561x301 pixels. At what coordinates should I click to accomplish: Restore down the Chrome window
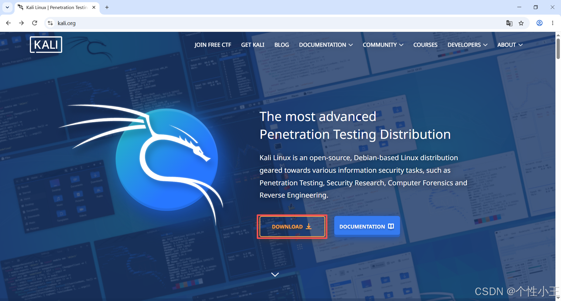[536, 7]
